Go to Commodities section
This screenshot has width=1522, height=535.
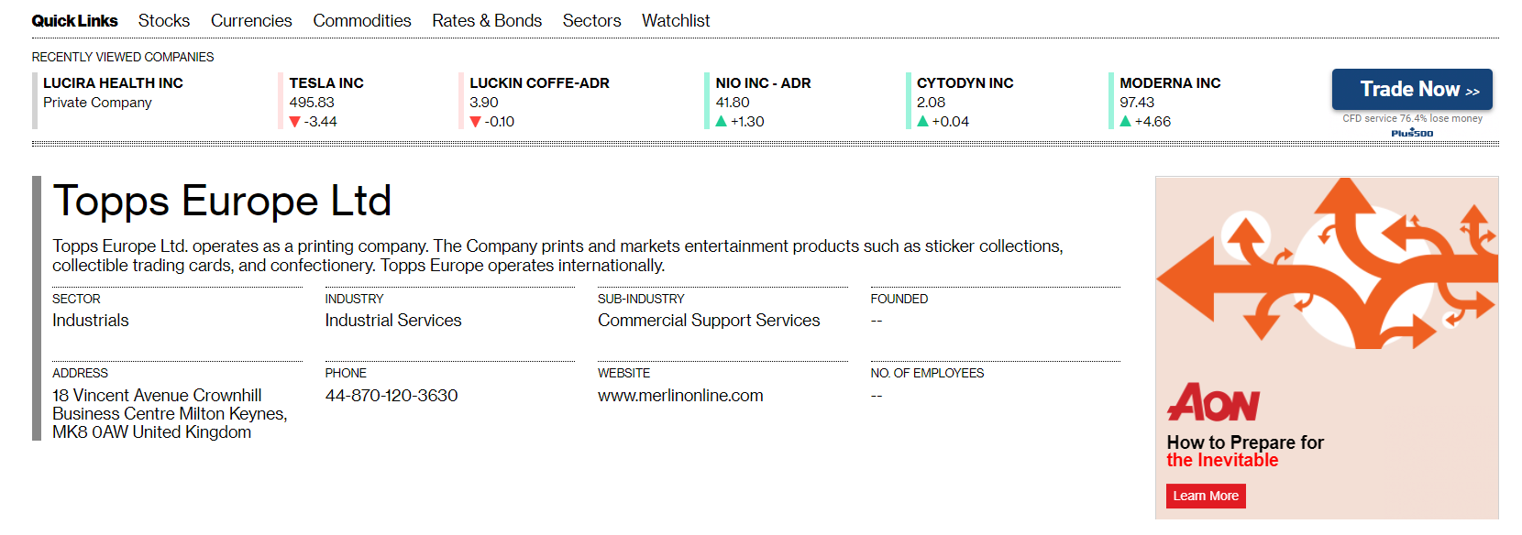pos(361,20)
